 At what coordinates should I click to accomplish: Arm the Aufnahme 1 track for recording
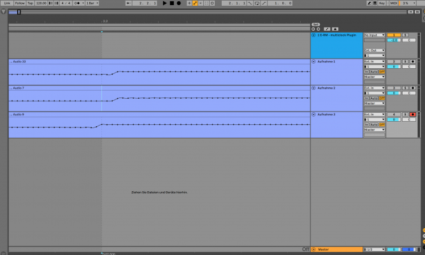coord(412,62)
